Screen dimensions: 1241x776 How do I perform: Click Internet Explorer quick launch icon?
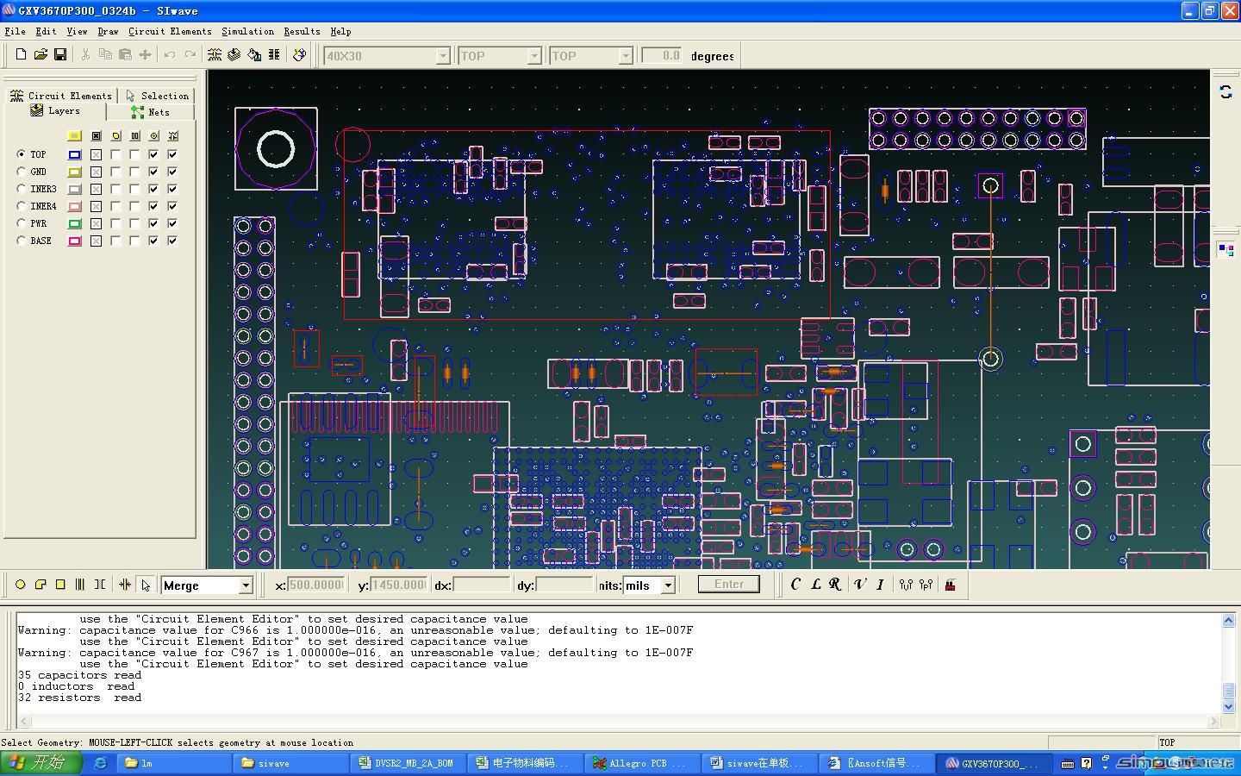coord(100,763)
